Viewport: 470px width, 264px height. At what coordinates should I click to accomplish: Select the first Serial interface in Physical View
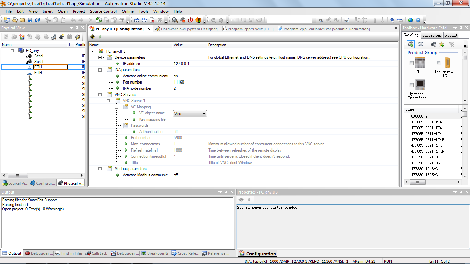(39, 56)
